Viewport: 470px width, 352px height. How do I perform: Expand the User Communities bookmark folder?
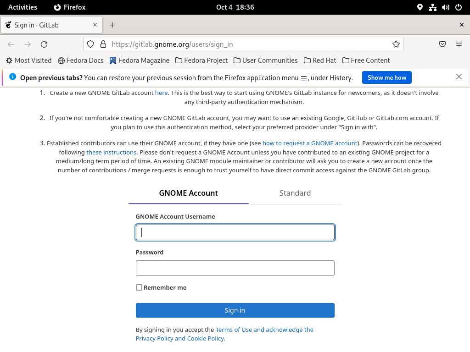pos(266,60)
